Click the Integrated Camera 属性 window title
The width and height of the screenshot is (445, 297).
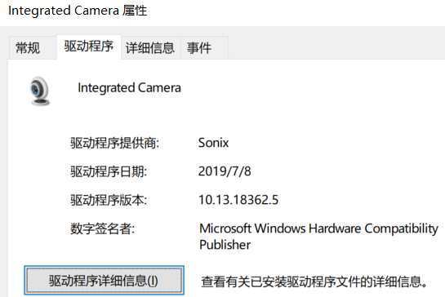(78, 11)
